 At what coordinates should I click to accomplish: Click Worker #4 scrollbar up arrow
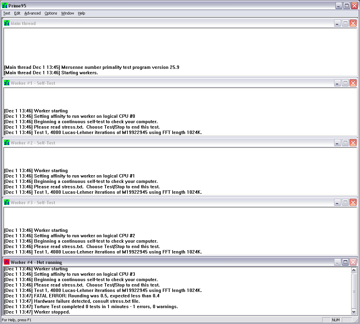click(354, 270)
